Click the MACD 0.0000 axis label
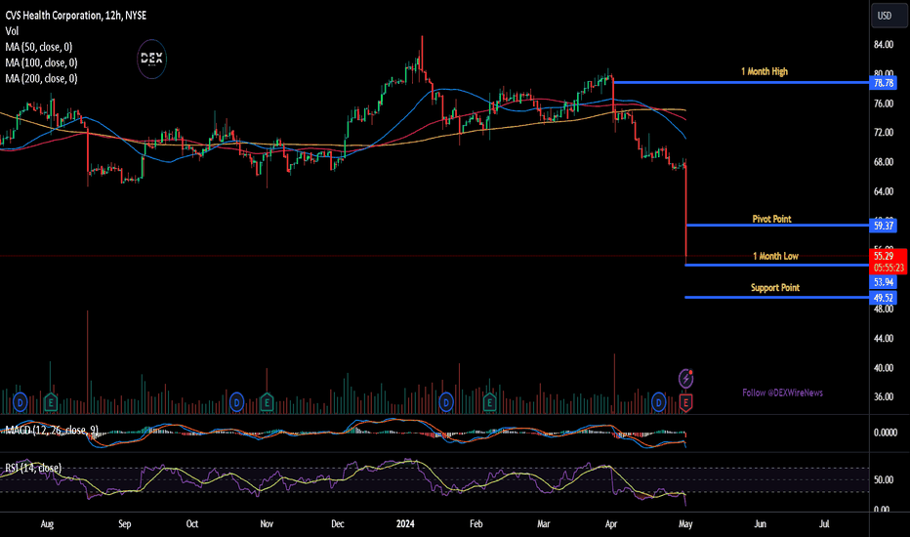Screen dimensions: 910x537 pos(885,432)
